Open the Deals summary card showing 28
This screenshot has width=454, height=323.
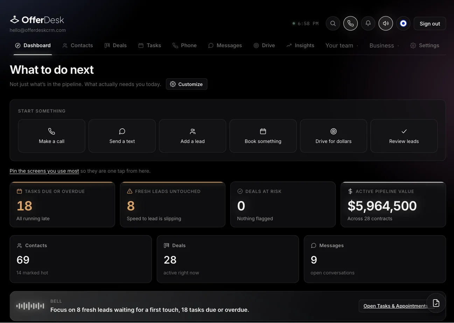[228, 259]
